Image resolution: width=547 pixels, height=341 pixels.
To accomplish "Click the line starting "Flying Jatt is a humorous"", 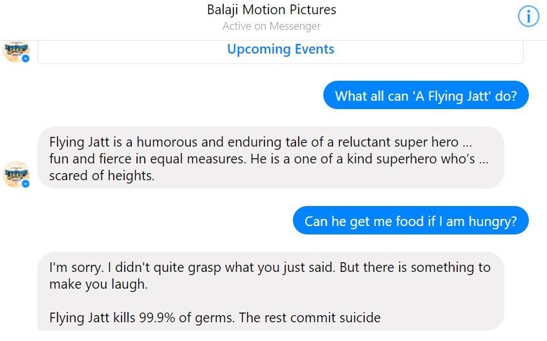I will 260,142.
